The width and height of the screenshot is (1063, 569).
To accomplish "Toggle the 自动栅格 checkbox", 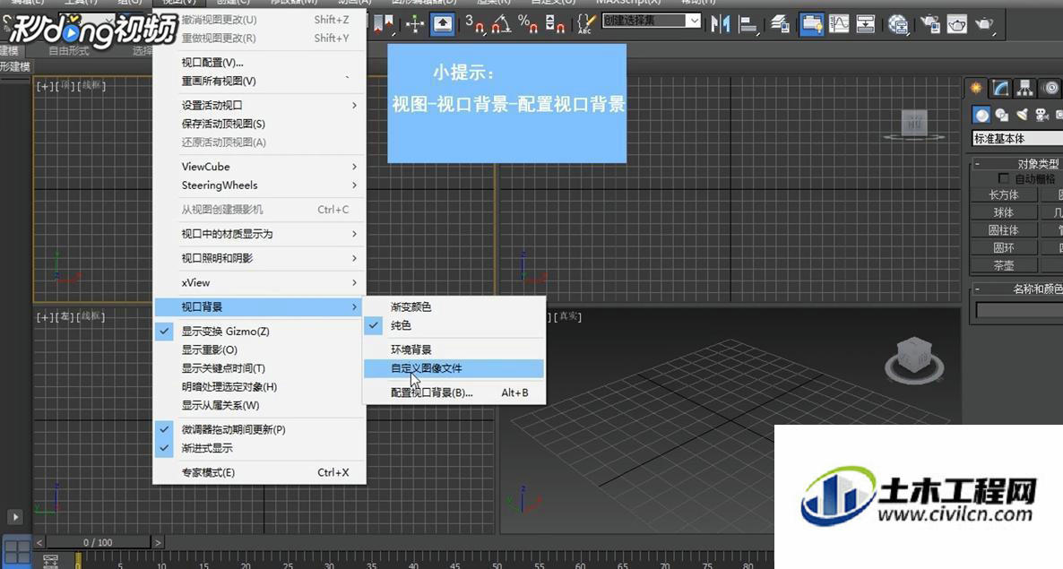I will pyautogui.click(x=1004, y=178).
